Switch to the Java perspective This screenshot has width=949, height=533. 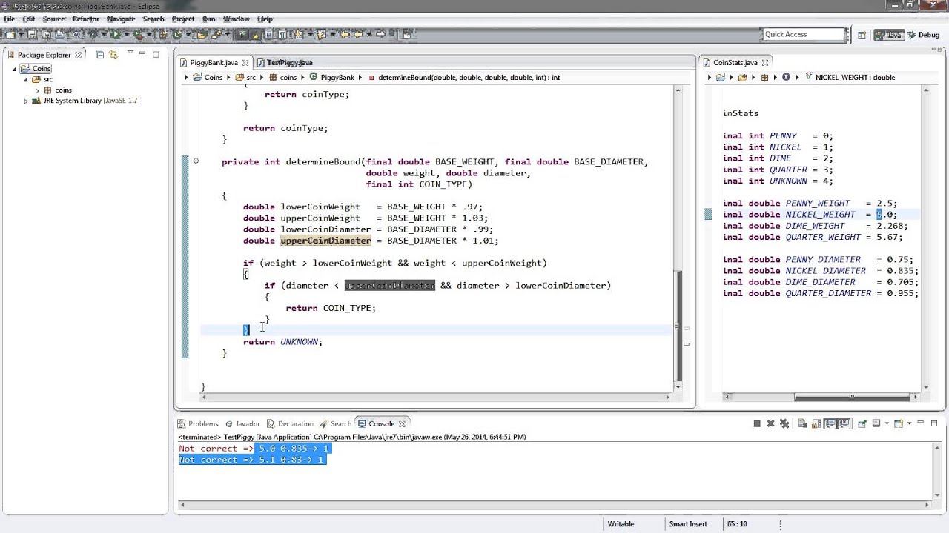(x=888, y=35)
